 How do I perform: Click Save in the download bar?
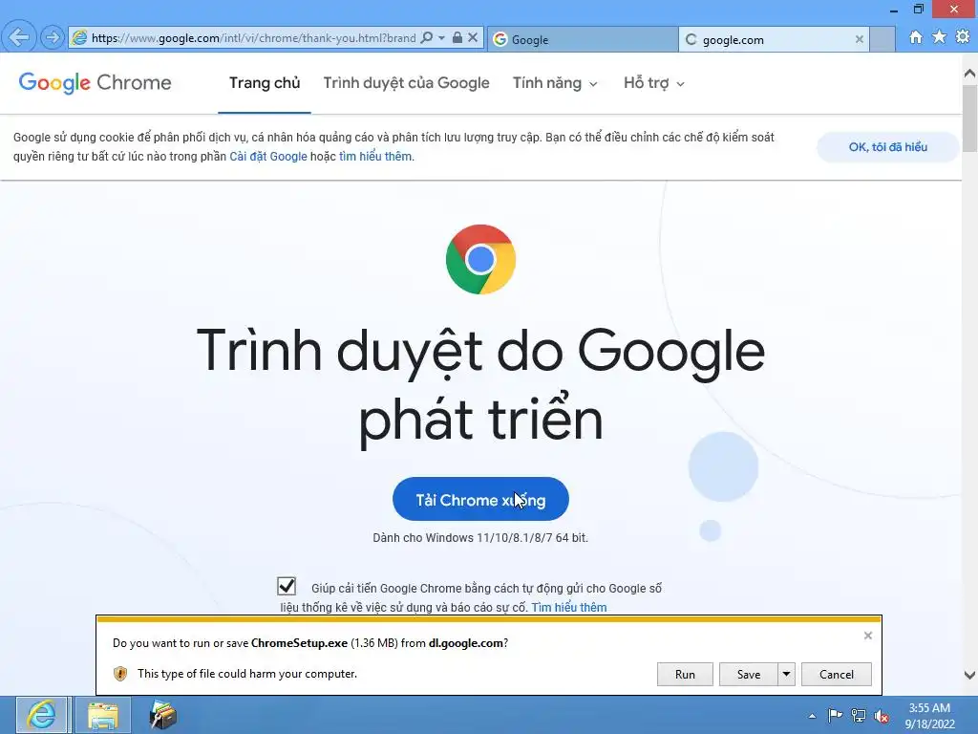point(749,674)
